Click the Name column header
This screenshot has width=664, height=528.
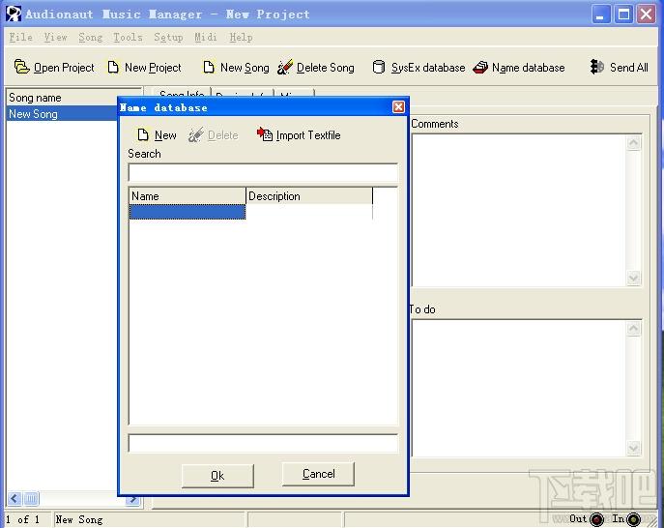pyautogui.click(x=188, y=196)
